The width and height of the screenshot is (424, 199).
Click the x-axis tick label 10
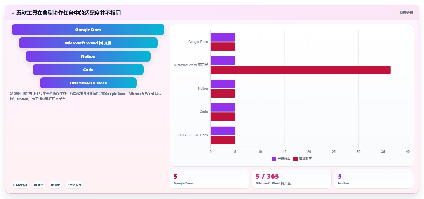[x=260, y=152]
